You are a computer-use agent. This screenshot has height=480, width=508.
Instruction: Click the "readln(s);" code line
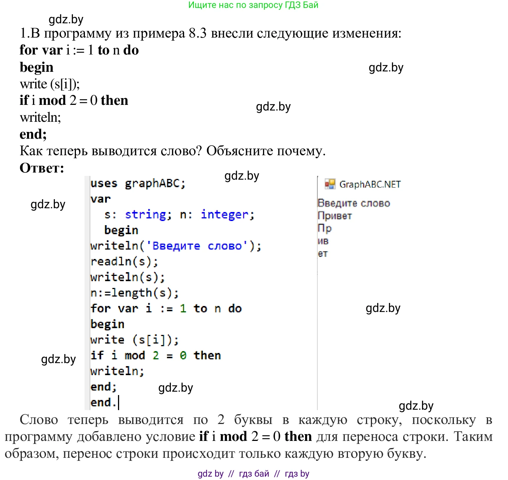[124, 262]
